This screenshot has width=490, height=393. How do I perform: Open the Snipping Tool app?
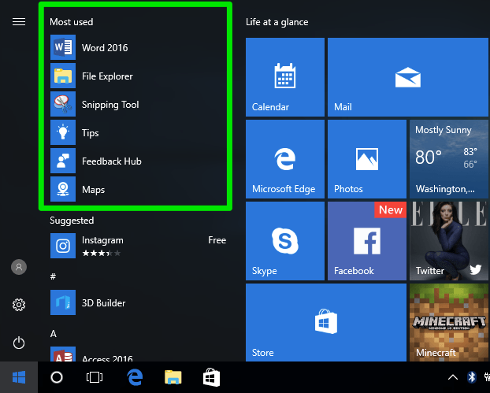(110, 105)
